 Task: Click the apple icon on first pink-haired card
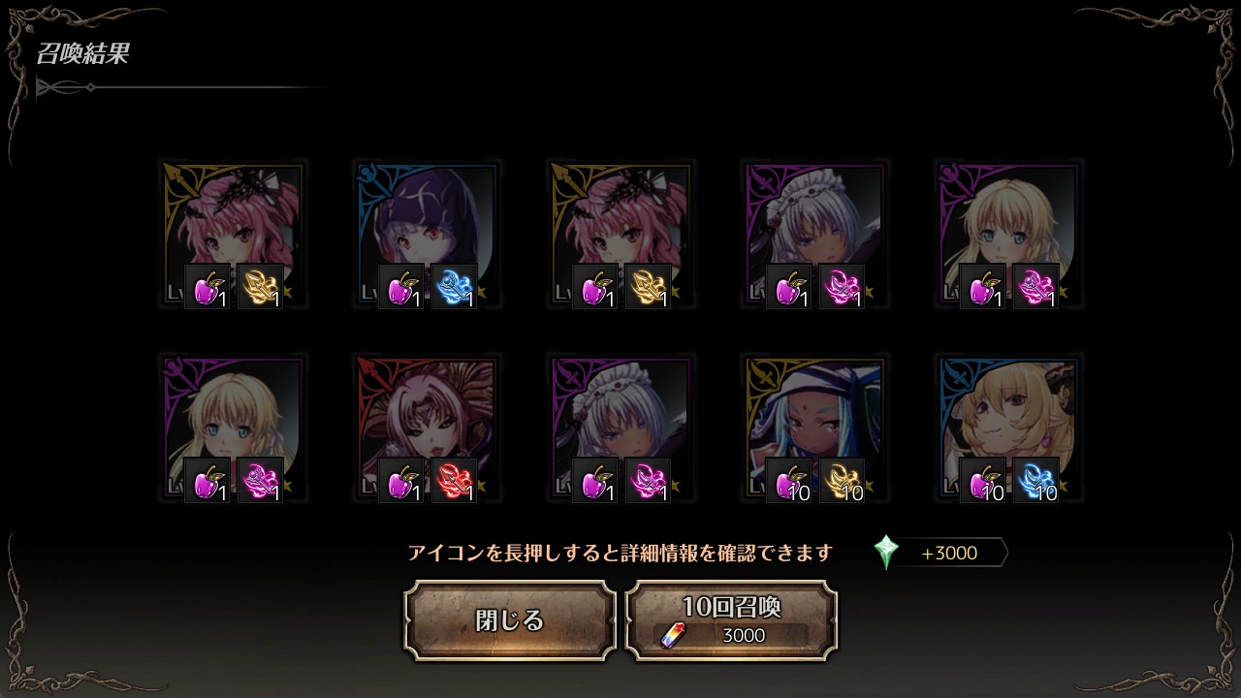coord(207,286)
